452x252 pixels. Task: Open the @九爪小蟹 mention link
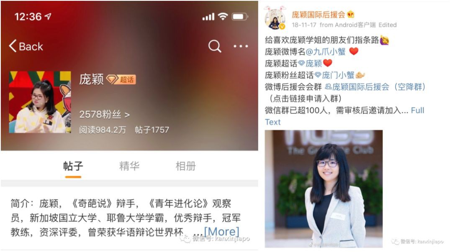(326, 51)
